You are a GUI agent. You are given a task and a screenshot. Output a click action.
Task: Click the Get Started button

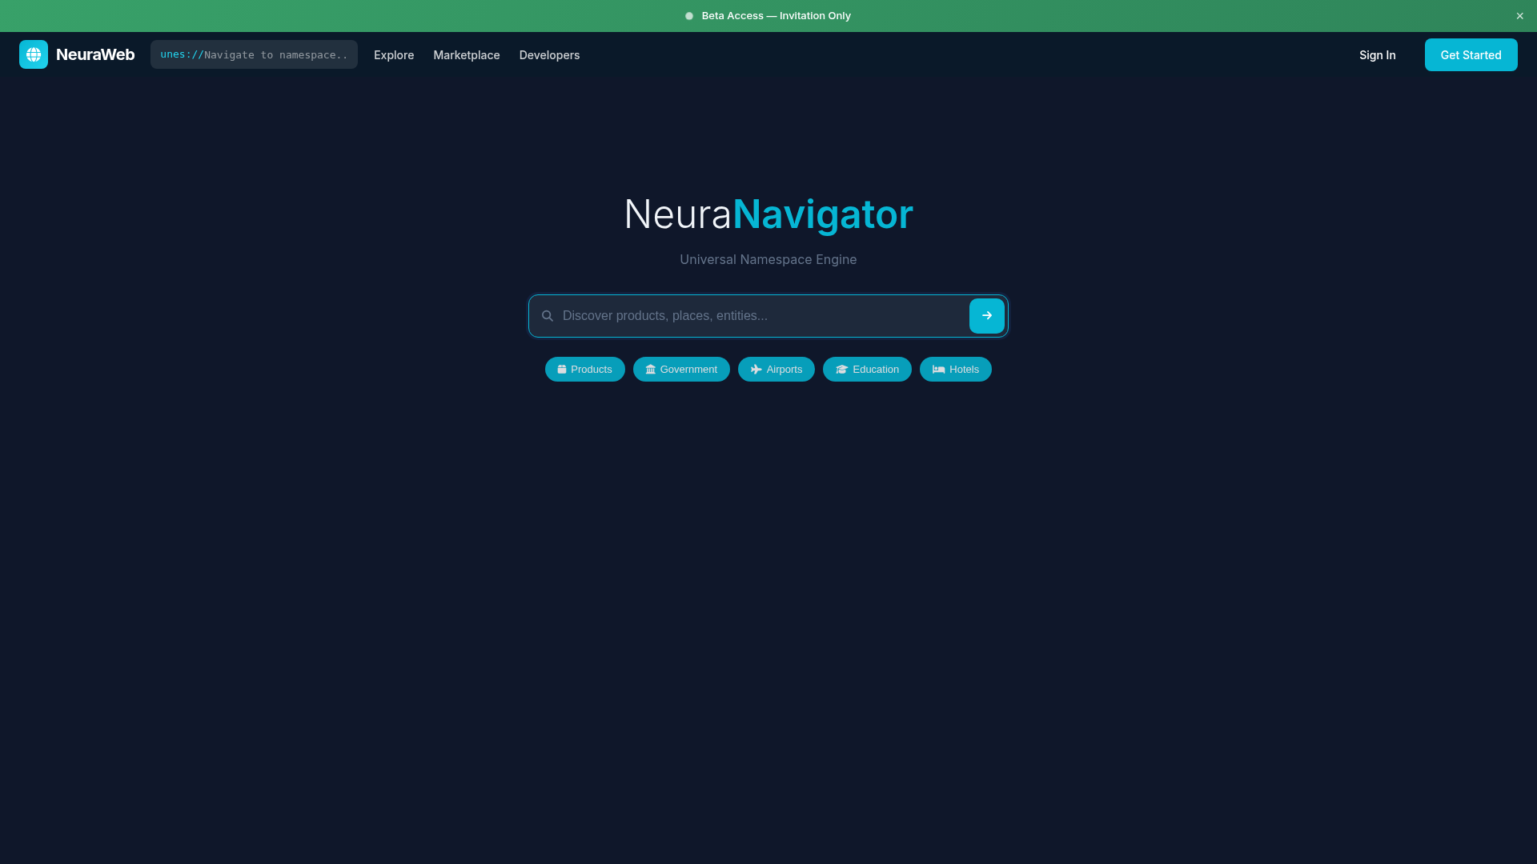point(1471,55)
